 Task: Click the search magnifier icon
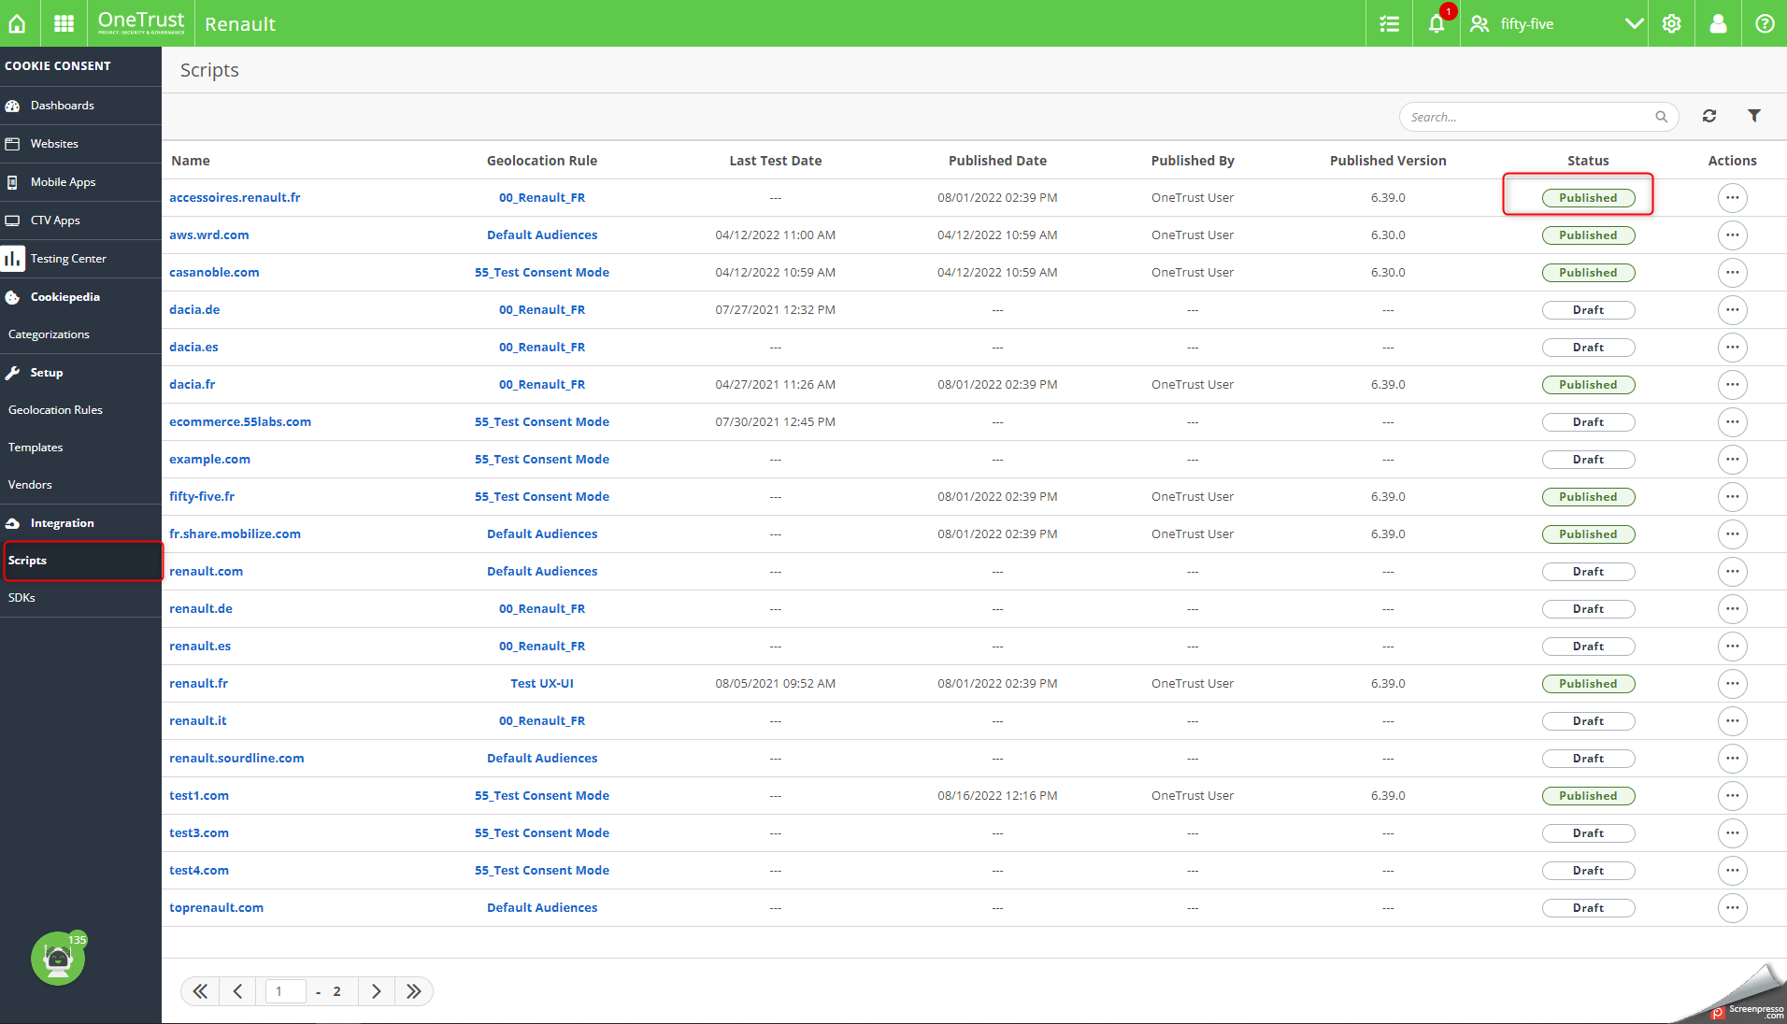1661,117
